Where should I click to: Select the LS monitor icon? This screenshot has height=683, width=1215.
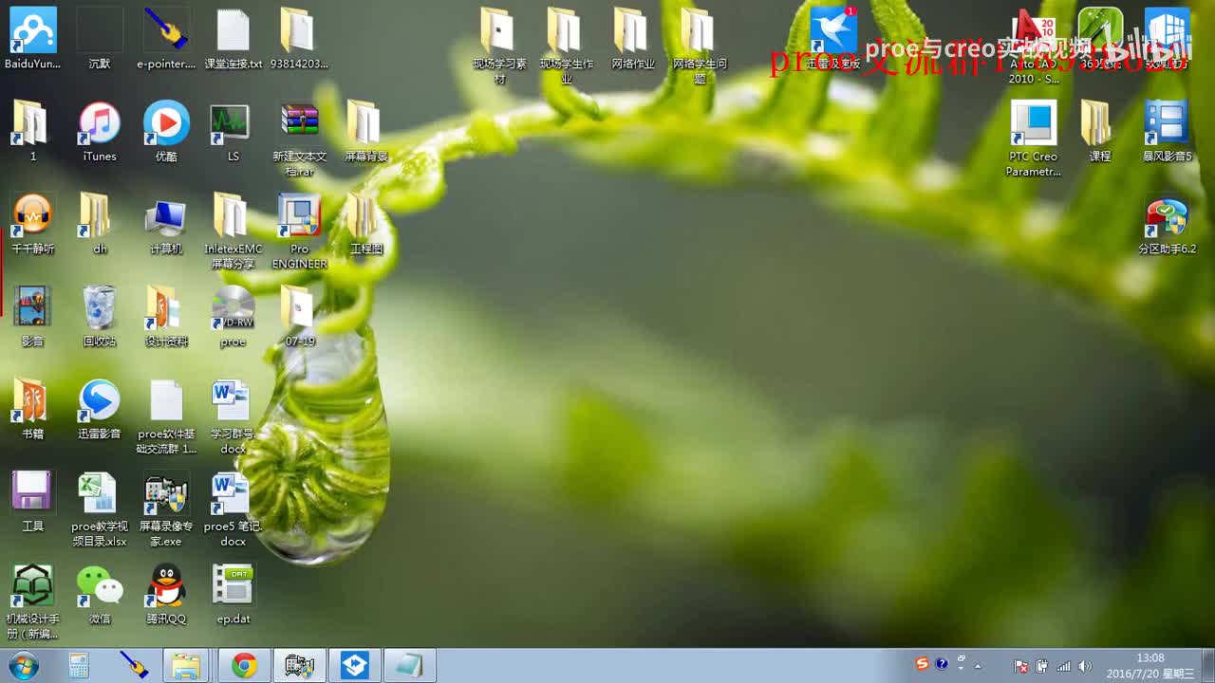233,131
